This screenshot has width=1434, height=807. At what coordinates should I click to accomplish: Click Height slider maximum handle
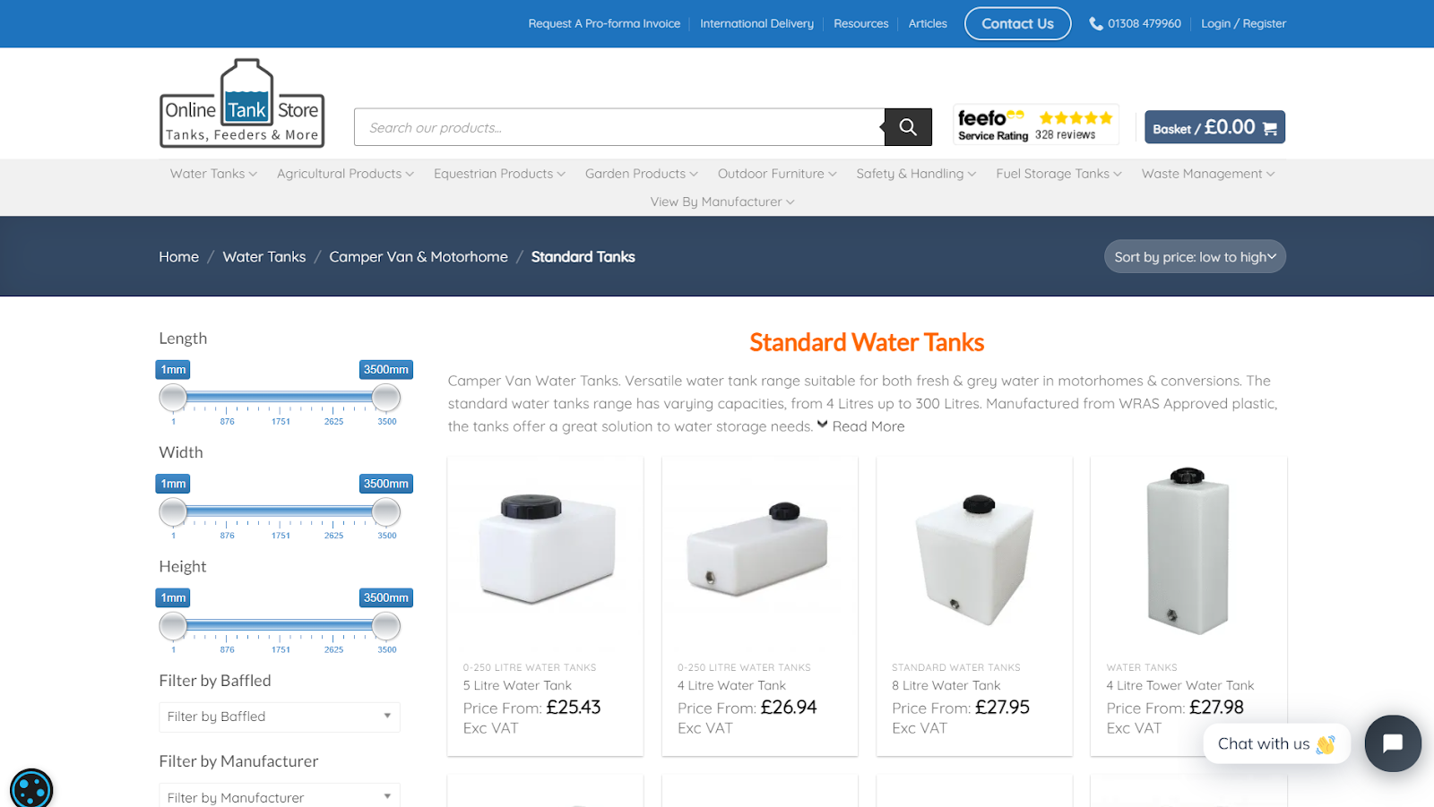pos(386,625)
